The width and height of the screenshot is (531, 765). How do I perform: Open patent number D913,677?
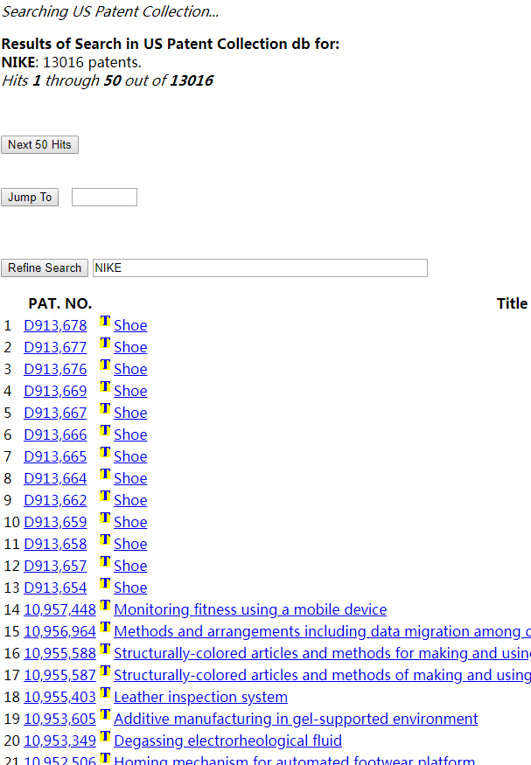[x=55, y=347]
